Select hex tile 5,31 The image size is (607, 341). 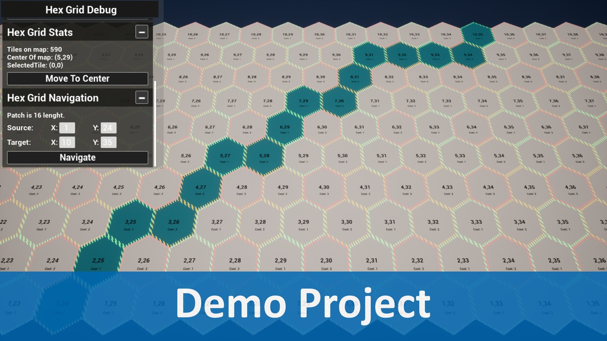(x=382, y=157)
